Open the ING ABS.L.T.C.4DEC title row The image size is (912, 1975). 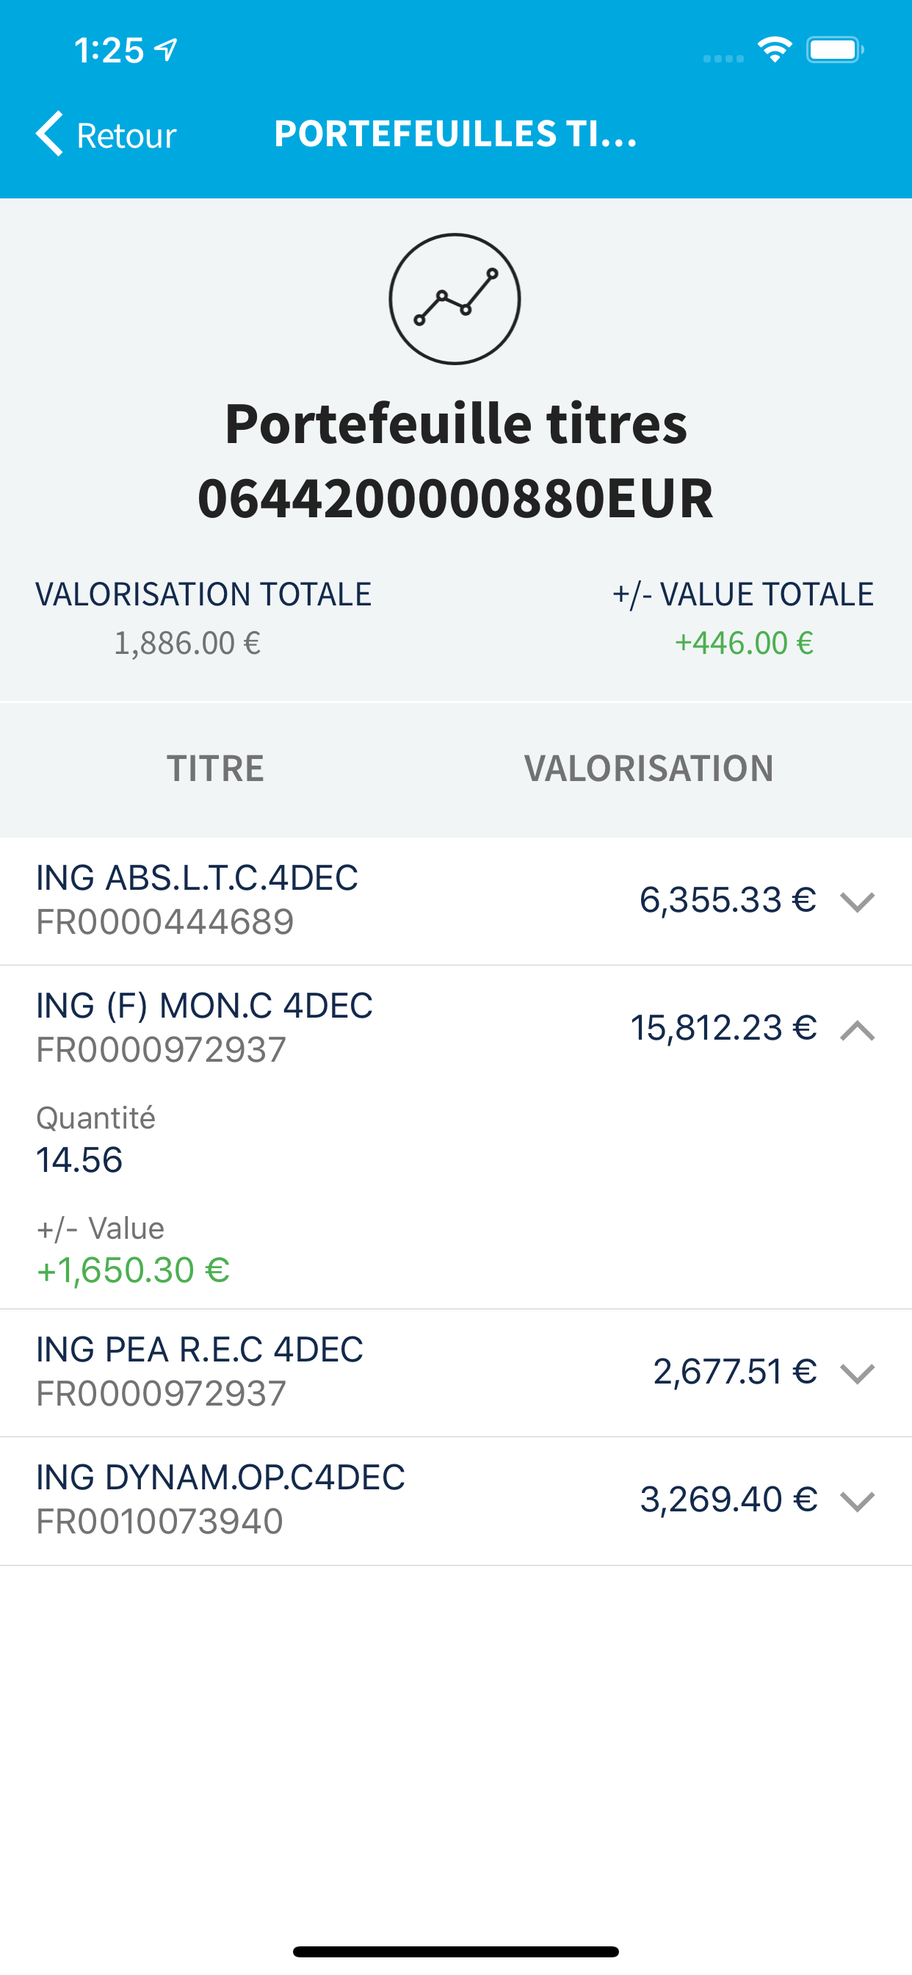[x=456, y=901]
